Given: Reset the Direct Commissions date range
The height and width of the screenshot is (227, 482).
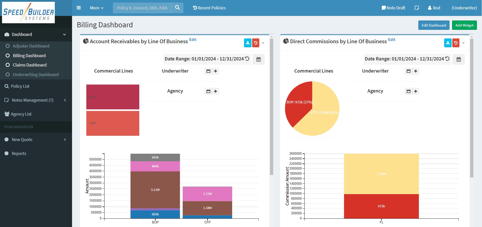Looking at the screenshot, I should pos(447,59).
